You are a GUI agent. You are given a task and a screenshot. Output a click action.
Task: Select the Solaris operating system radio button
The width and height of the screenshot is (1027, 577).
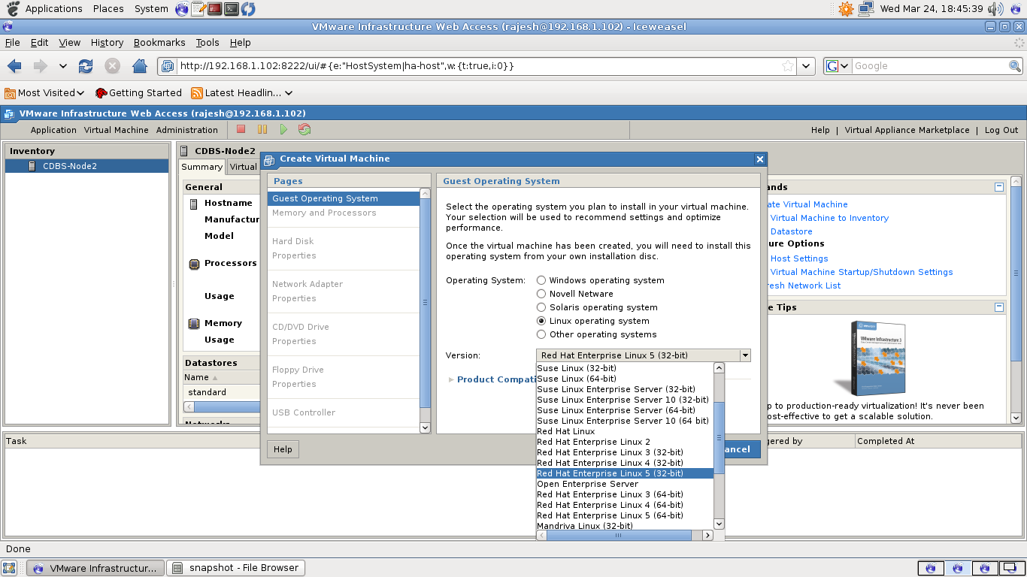[541, 307]
